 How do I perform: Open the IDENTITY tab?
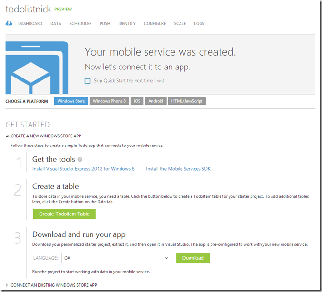coord(127,24)
